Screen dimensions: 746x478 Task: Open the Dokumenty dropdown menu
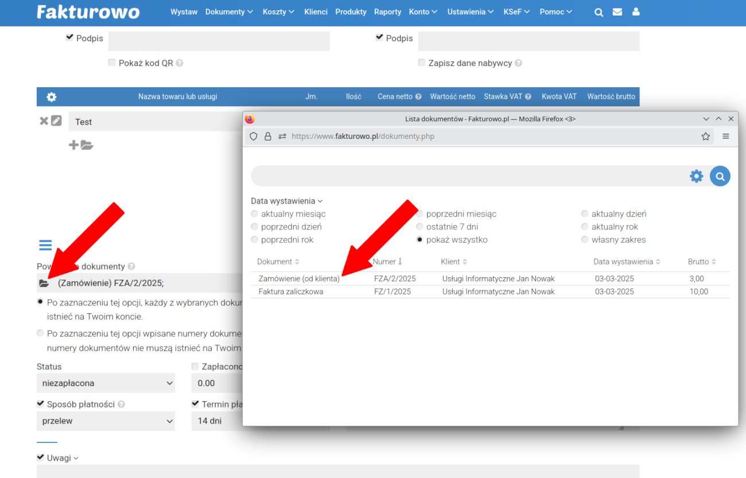(x=229, y=12)
